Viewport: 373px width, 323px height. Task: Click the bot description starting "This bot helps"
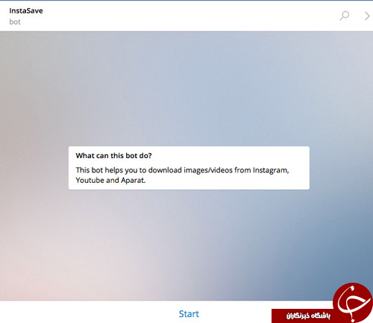pos(182,175)
